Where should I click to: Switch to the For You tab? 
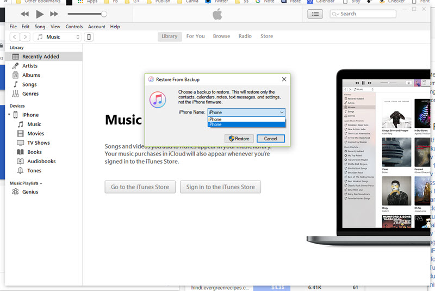[x=196, y=36]
